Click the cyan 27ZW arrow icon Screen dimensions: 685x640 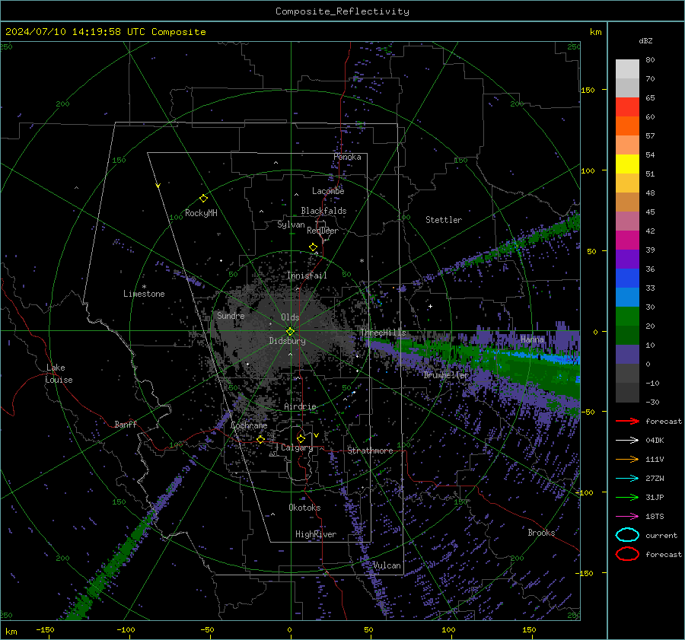tap(627, 479)
